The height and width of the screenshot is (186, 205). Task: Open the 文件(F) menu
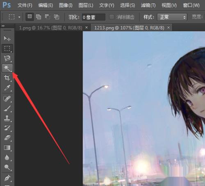[x=25, y=5]
